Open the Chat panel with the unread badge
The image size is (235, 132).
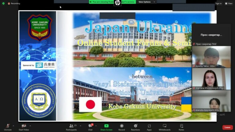click(90, 127)
